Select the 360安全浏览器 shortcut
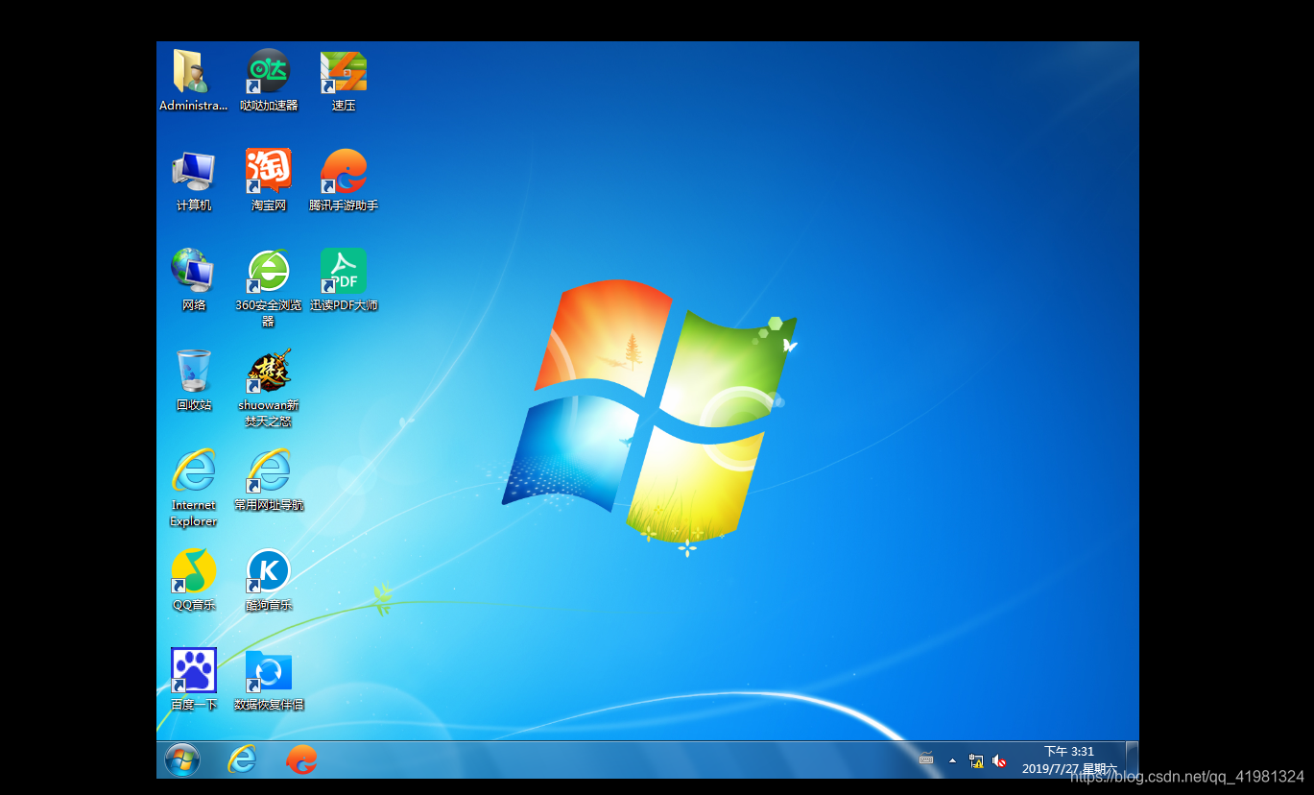The width and height of the screenshot is (1314, 795). pos(269,287)
